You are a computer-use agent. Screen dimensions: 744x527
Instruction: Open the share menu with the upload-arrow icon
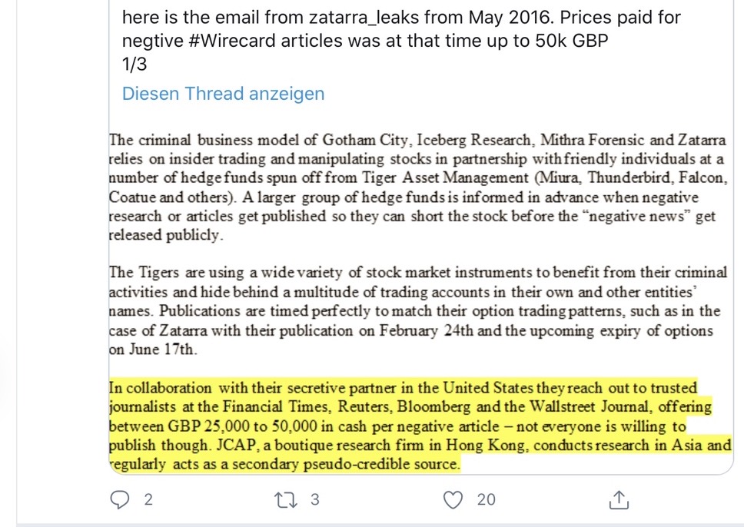pos(619,500)
